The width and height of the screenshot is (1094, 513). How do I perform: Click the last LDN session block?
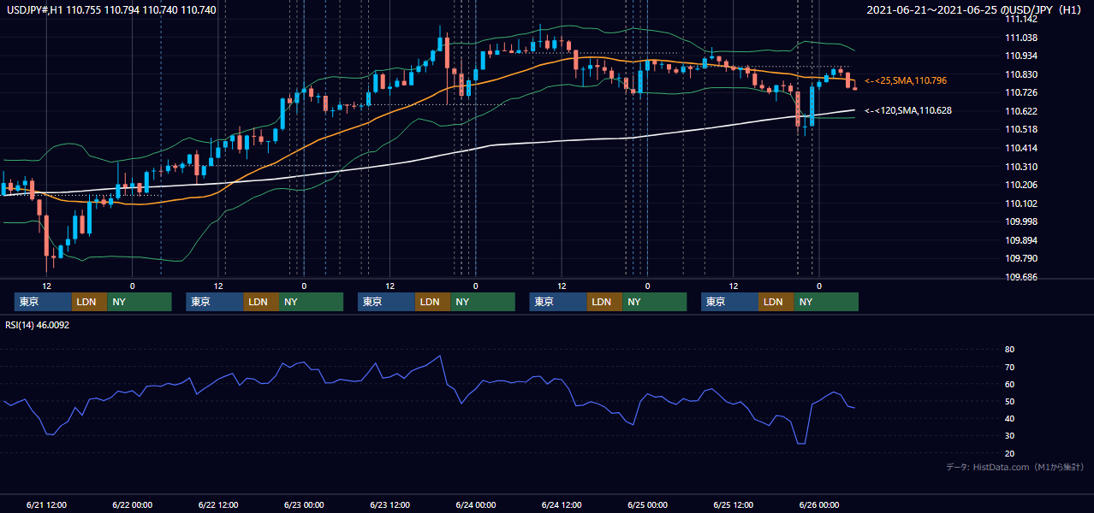[776, 302]
